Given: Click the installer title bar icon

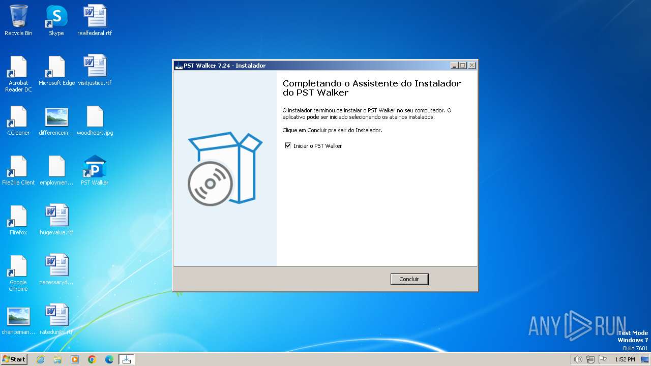Looking at the screenshot, I should coord(179,66).
